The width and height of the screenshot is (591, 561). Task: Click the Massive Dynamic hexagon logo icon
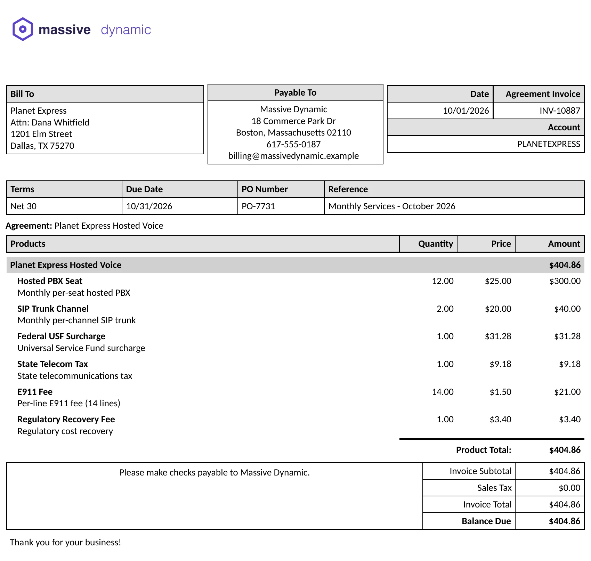click(x=23, y=29)
